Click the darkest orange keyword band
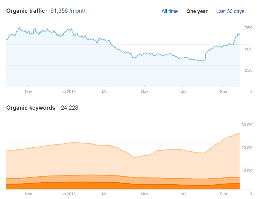258x199 pixels. [x=123, y=186]
